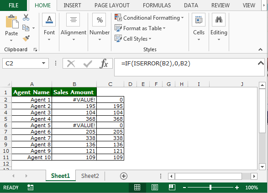The height and width of the screenshot is (193, 268).
Task: Switch to the Sheet2 worksheet tab
Action: click(90, 176)
